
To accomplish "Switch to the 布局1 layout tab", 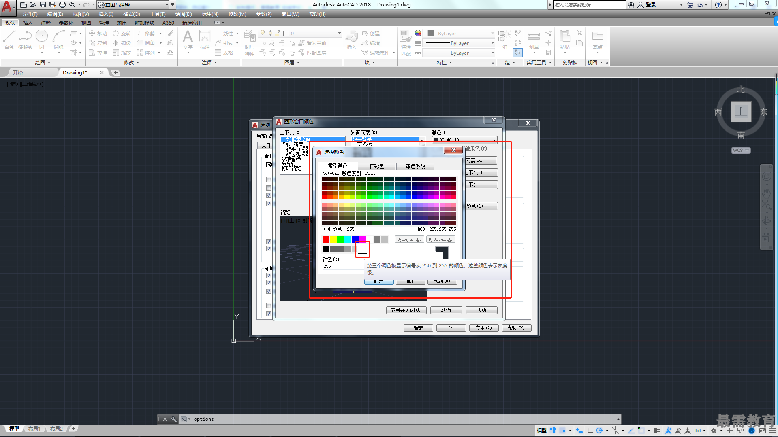I will pos(34,429).
